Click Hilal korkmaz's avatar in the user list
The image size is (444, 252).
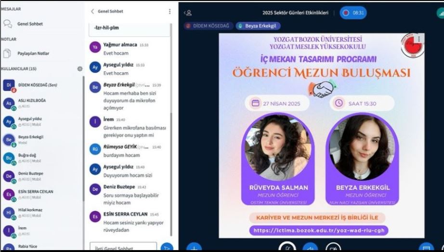click(x=9, y=212)
